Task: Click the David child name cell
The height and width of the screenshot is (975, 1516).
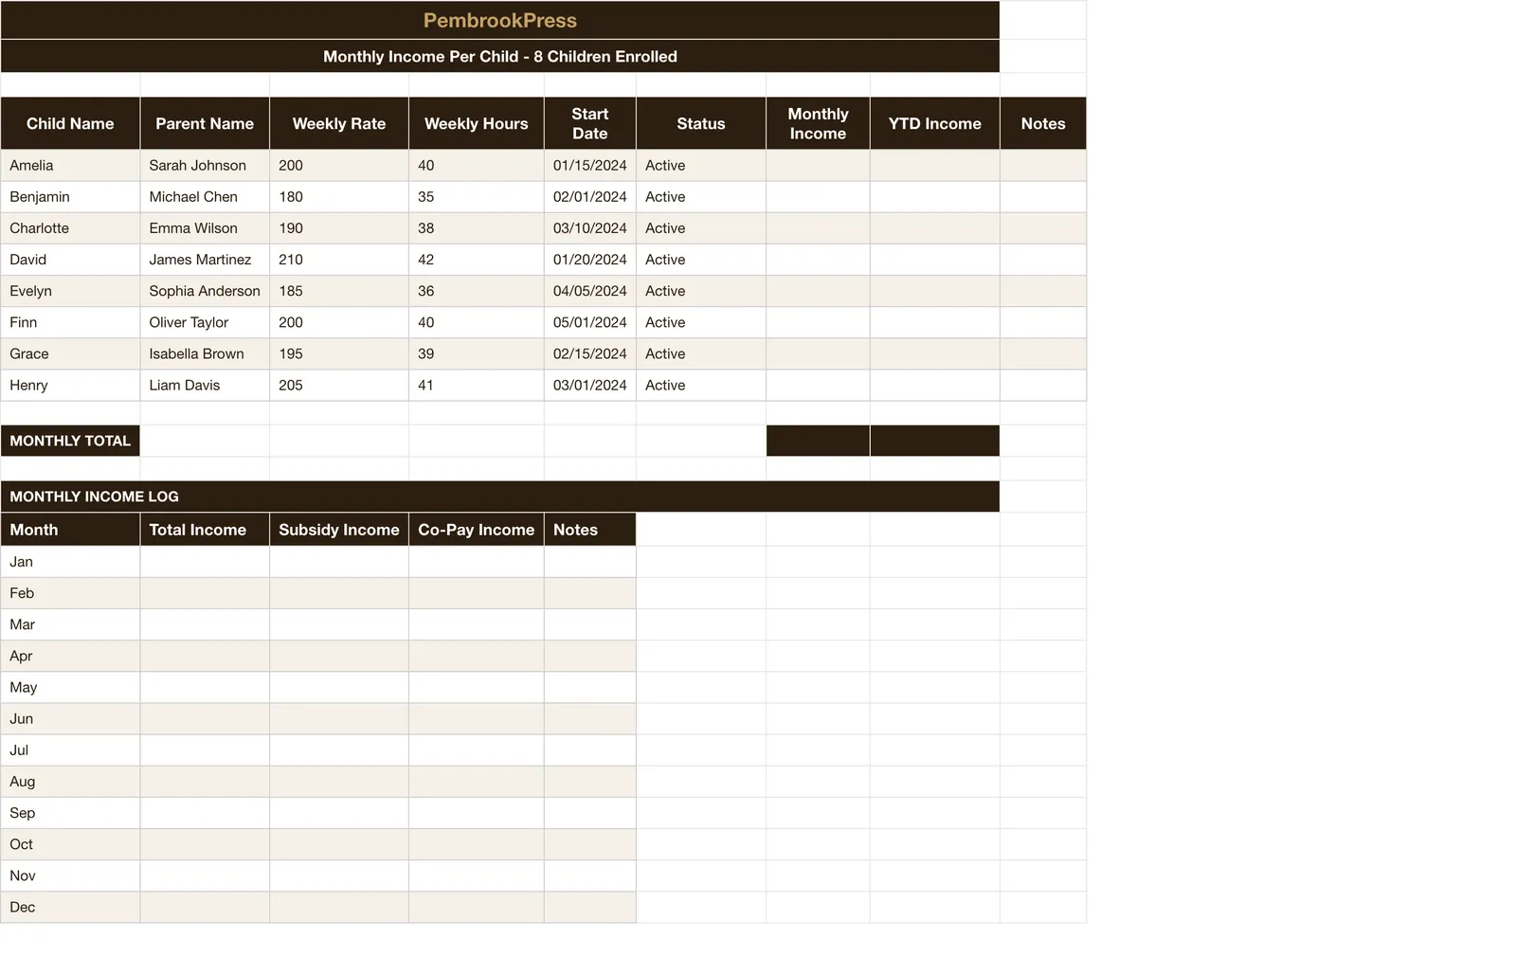Action: [70, 259]
